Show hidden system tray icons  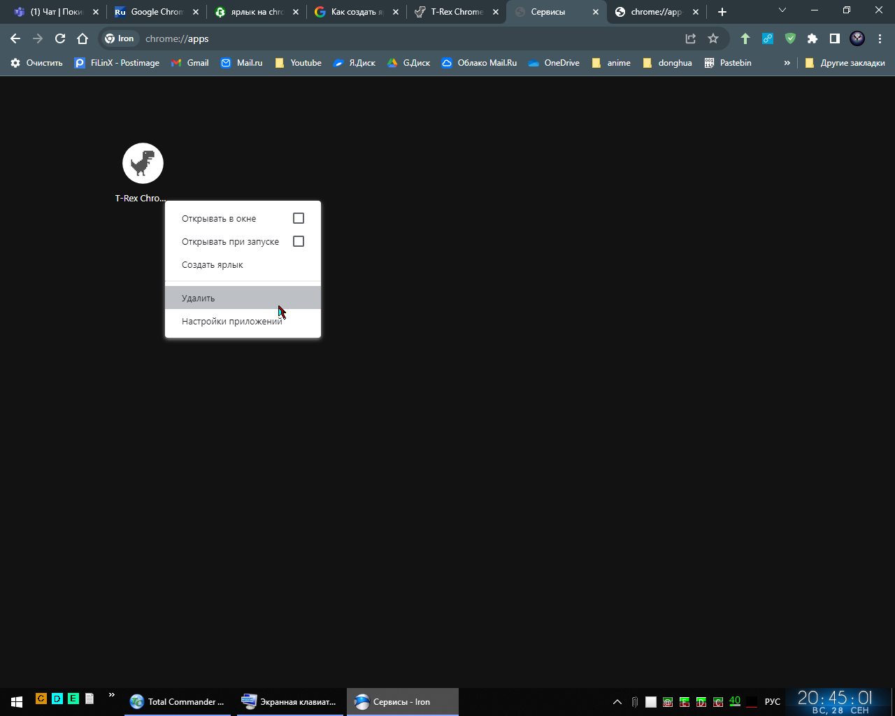(x=617, y=701)
